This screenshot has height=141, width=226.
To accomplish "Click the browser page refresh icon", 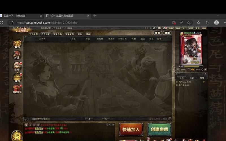I will pos(2,23).
